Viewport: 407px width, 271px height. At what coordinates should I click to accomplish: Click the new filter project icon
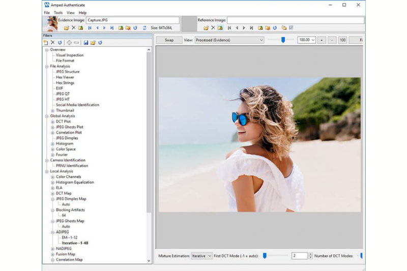(x=46, y=43)
